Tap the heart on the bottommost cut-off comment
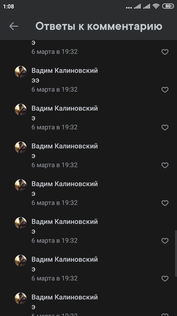Screen dimensions: 177x316 tap(165, 315)
